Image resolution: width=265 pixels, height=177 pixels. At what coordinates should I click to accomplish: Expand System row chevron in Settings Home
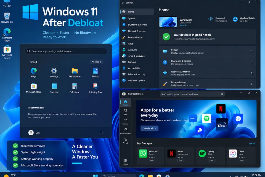pos(251,51)
